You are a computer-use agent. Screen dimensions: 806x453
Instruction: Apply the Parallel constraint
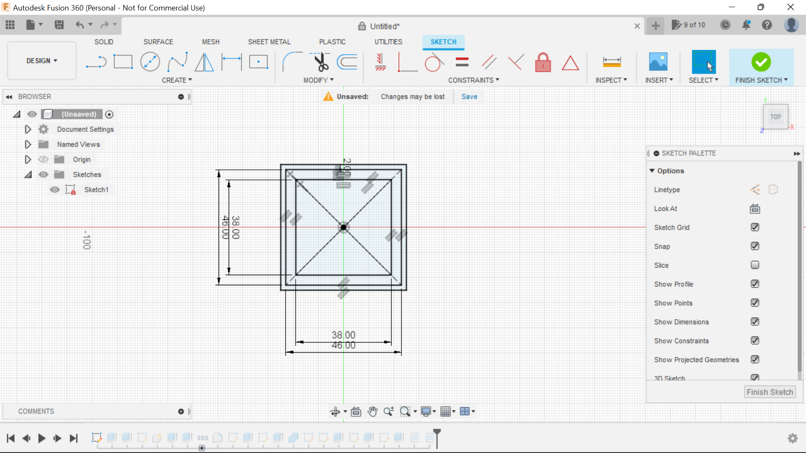pyautogui.click(x=489, y=62)
